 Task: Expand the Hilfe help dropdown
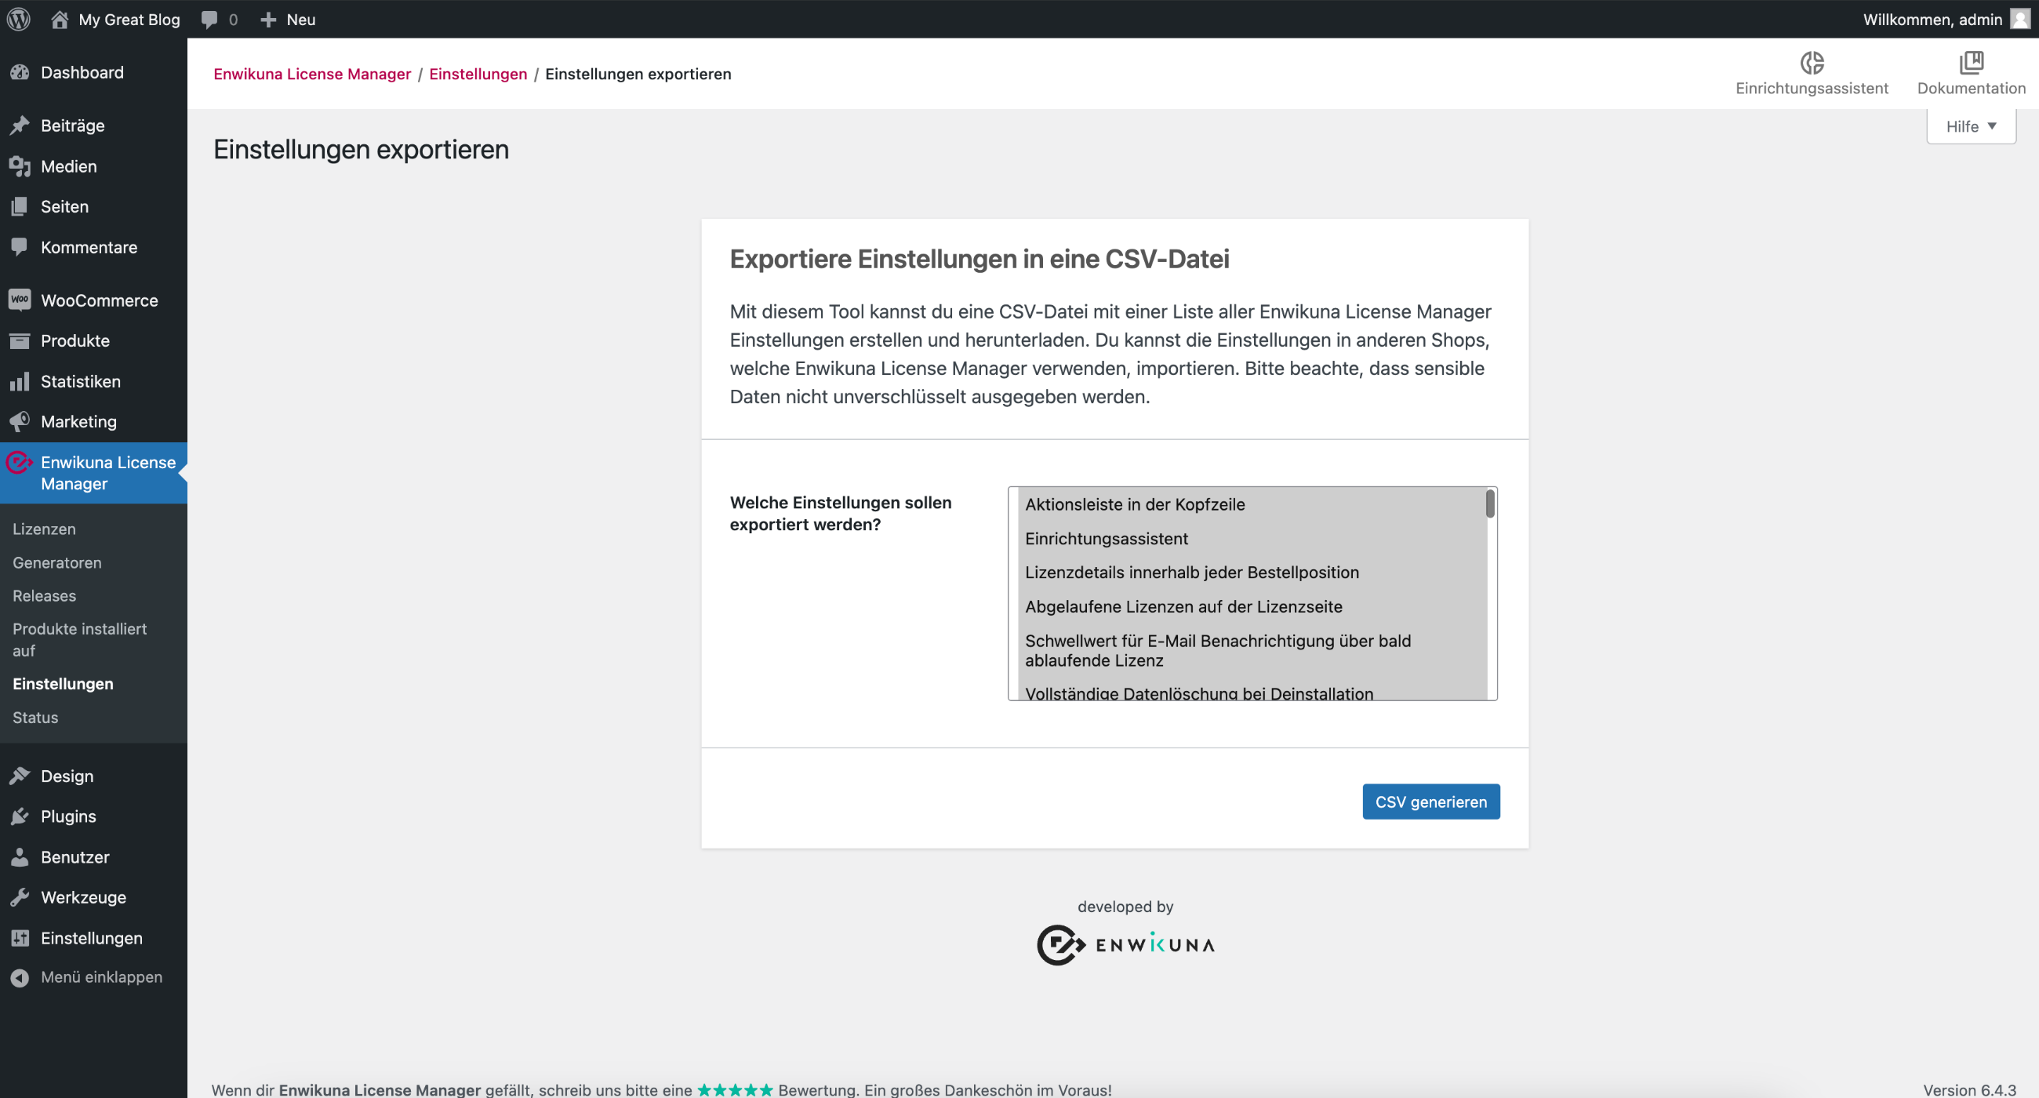[x=1971, y=126]
